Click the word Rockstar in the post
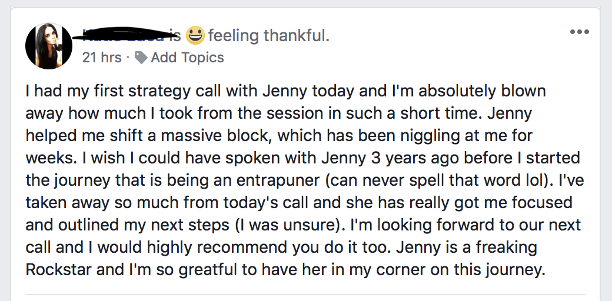The height and width of the screenshot is (301, 612). pos(58,270)
